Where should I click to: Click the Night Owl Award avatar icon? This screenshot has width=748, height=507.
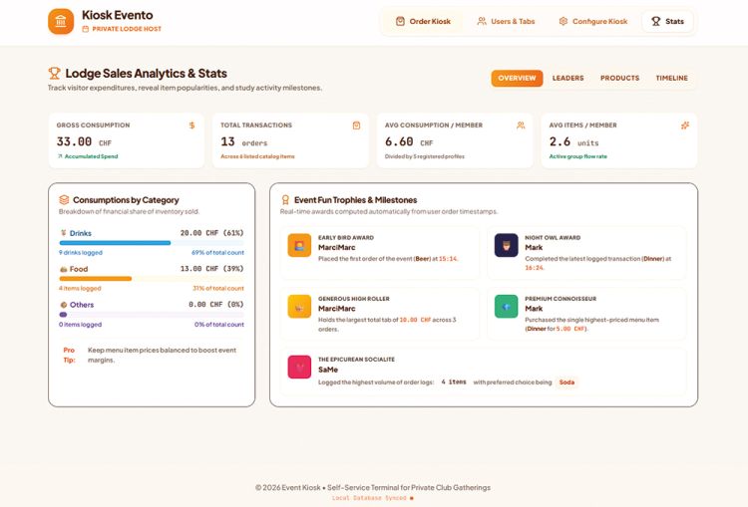pos(506,245)
